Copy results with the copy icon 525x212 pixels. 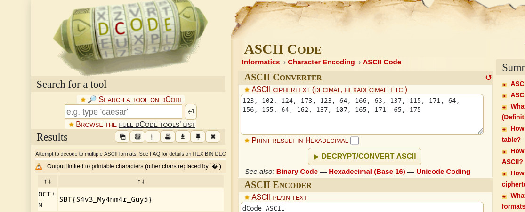(122, 137)
